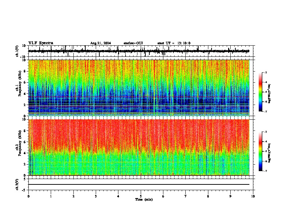Image resolution: width=285 pixels, height=220 pixels.
Task: Click the time-axis tick label "1"
Action: coord(51,196)
